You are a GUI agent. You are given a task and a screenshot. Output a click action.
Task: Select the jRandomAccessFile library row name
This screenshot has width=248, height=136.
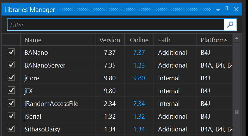point(51,104)
